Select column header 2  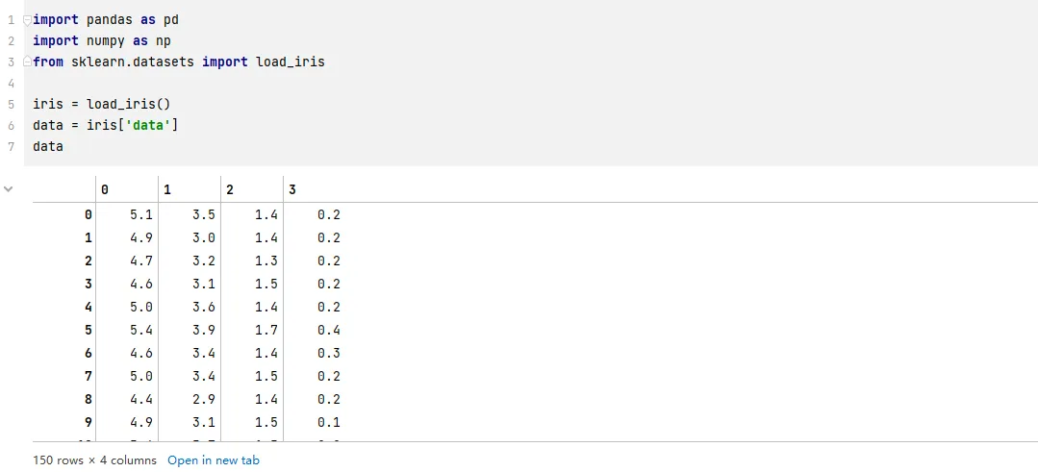(x=251, y=189)
